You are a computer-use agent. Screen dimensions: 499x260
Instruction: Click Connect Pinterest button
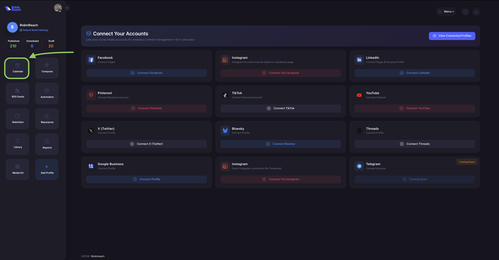[x=147, y=108]
